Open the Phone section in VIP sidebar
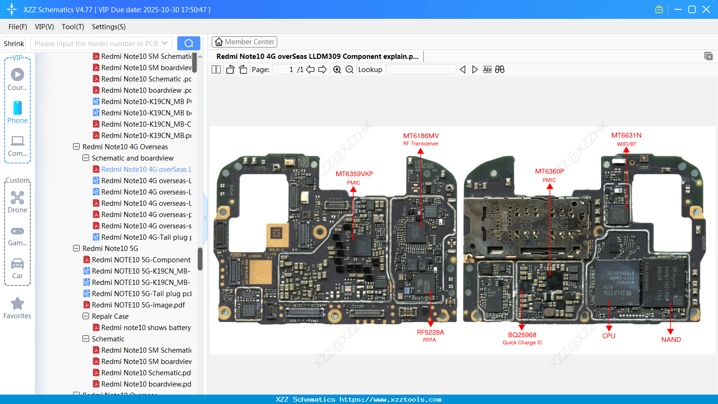Viewport: 718px width, 404px height. tap(17, 113)
